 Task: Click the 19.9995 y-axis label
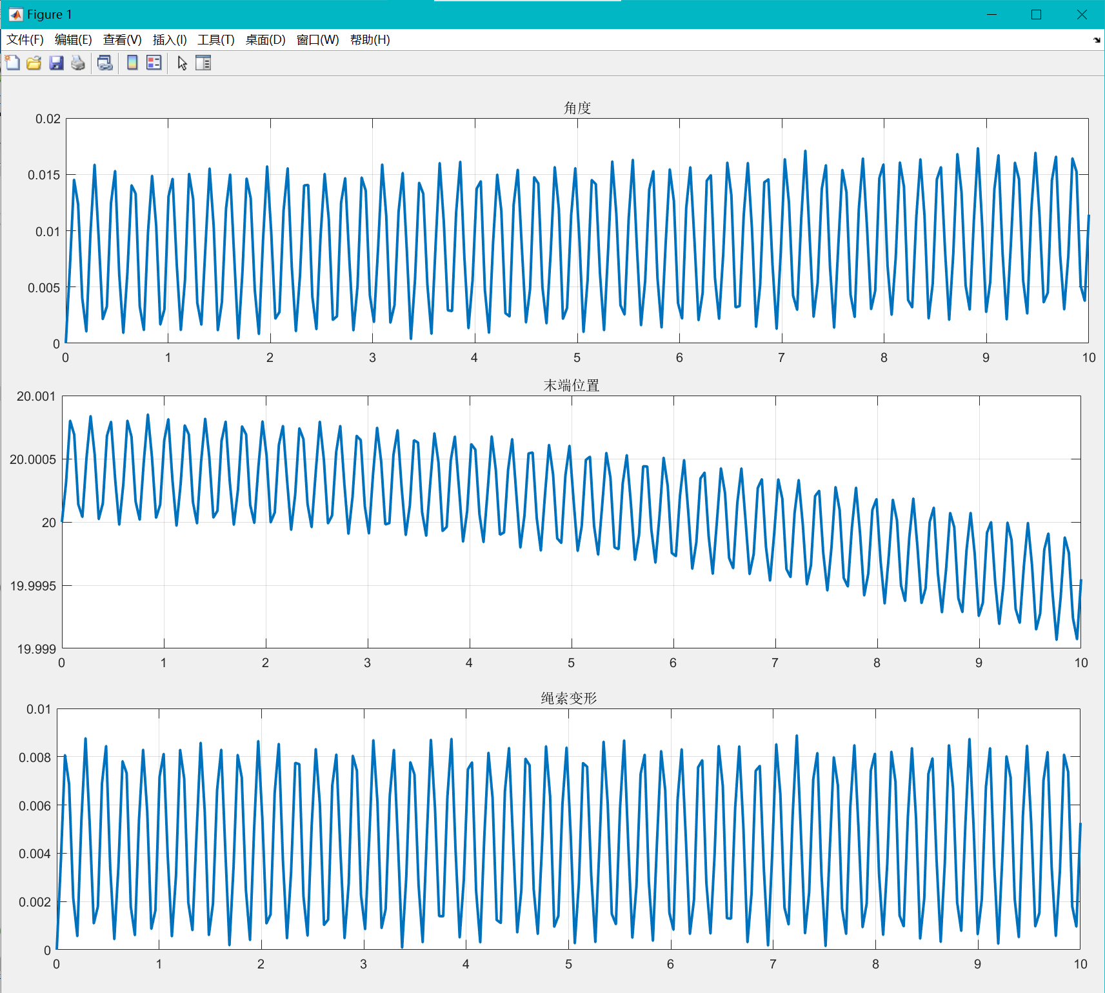[x=33, y=586]
